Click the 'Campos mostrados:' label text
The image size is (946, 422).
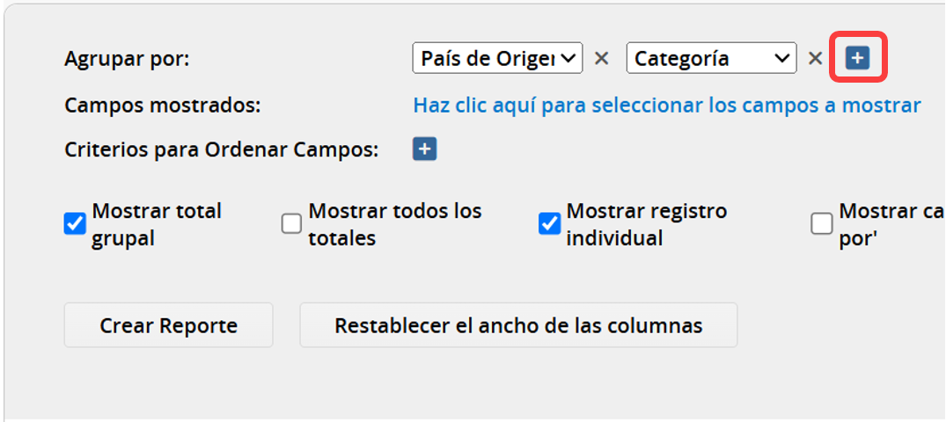click(162, 105)
